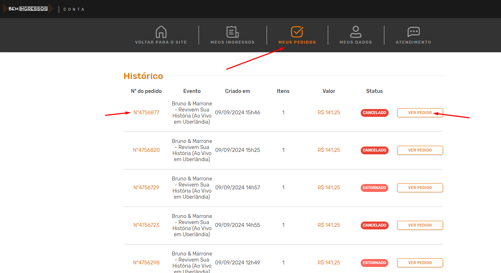
Task: Click the house icon for Voltar para o site
Action: click(161, 32)
